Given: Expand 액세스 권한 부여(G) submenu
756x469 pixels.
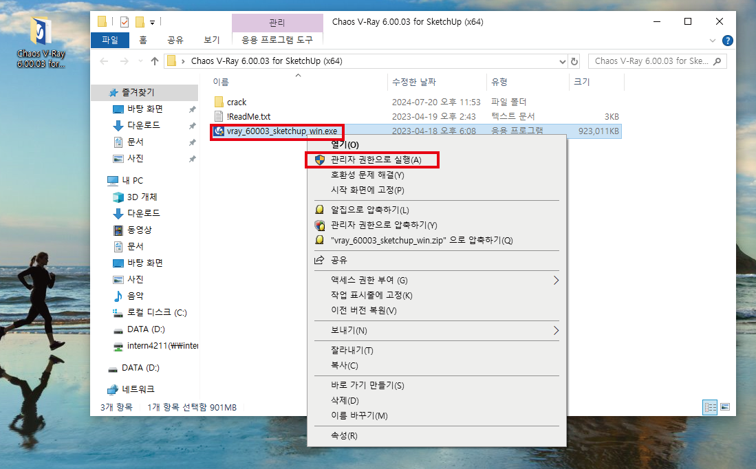Looking at the screenshot, I should (437, 280).
